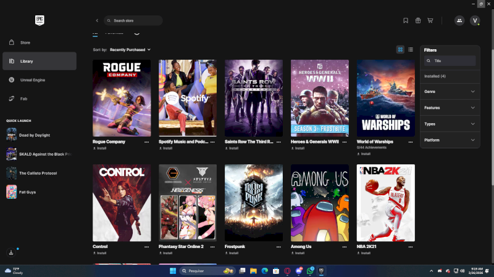The width and height of the screenshot is (494, 277).
Task: Click the Epic Games logo
Action: pos(40,20)
